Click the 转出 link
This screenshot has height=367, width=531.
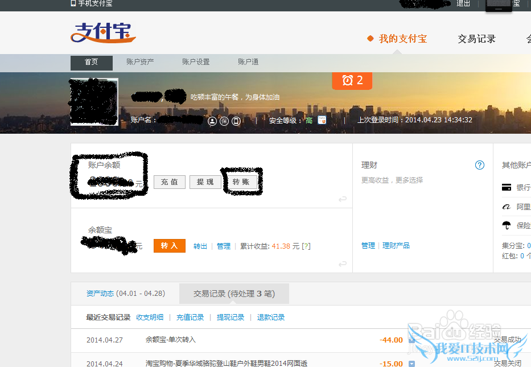click(x=200, y=246)
